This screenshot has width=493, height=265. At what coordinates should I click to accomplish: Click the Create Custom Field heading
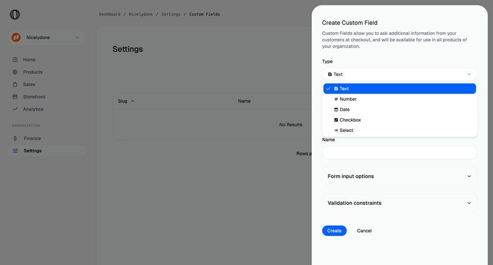(349, 22)
